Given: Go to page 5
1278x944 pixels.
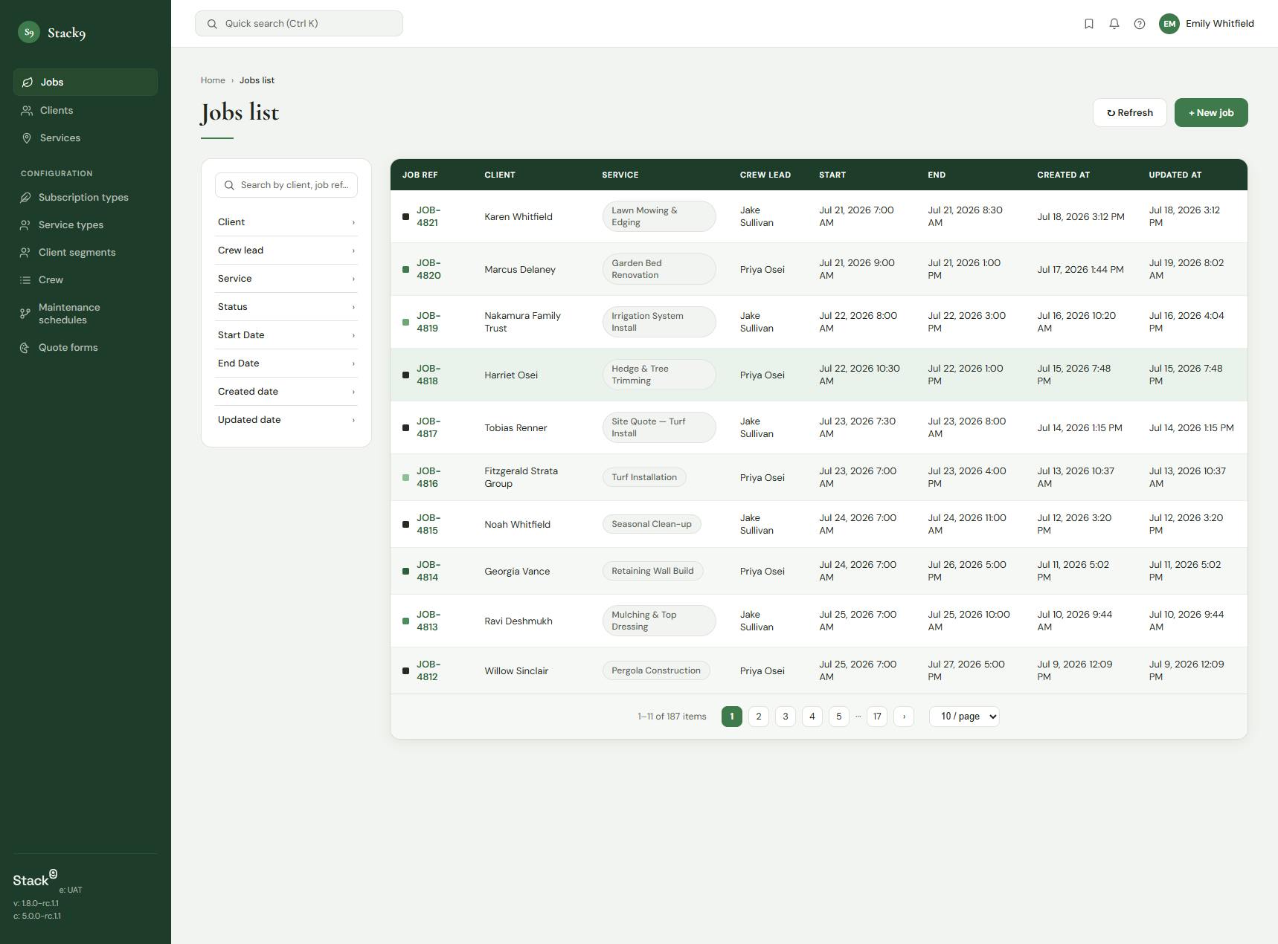Looking at the screenshot, I should tap(839, 717).
